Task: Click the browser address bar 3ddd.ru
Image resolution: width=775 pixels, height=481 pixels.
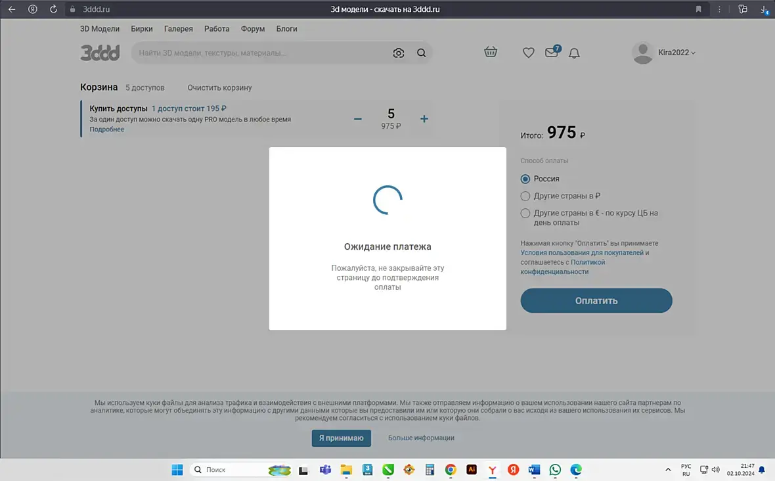Action: tap(97, 9)
